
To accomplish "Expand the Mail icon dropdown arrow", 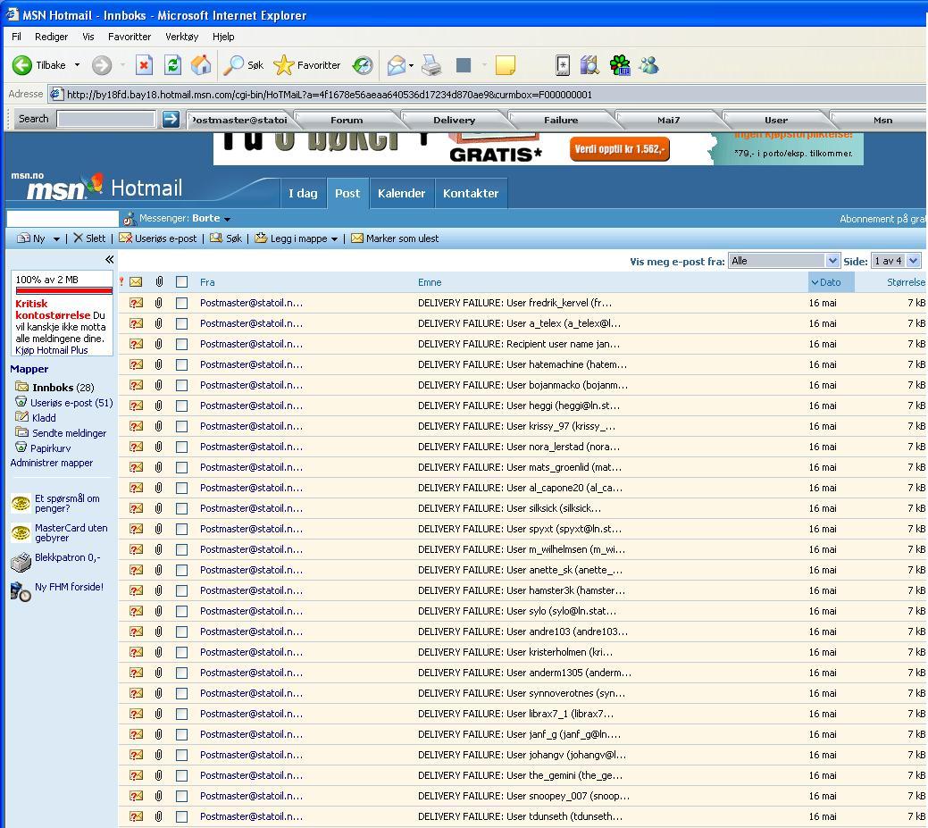I will [x=411, y=65].
